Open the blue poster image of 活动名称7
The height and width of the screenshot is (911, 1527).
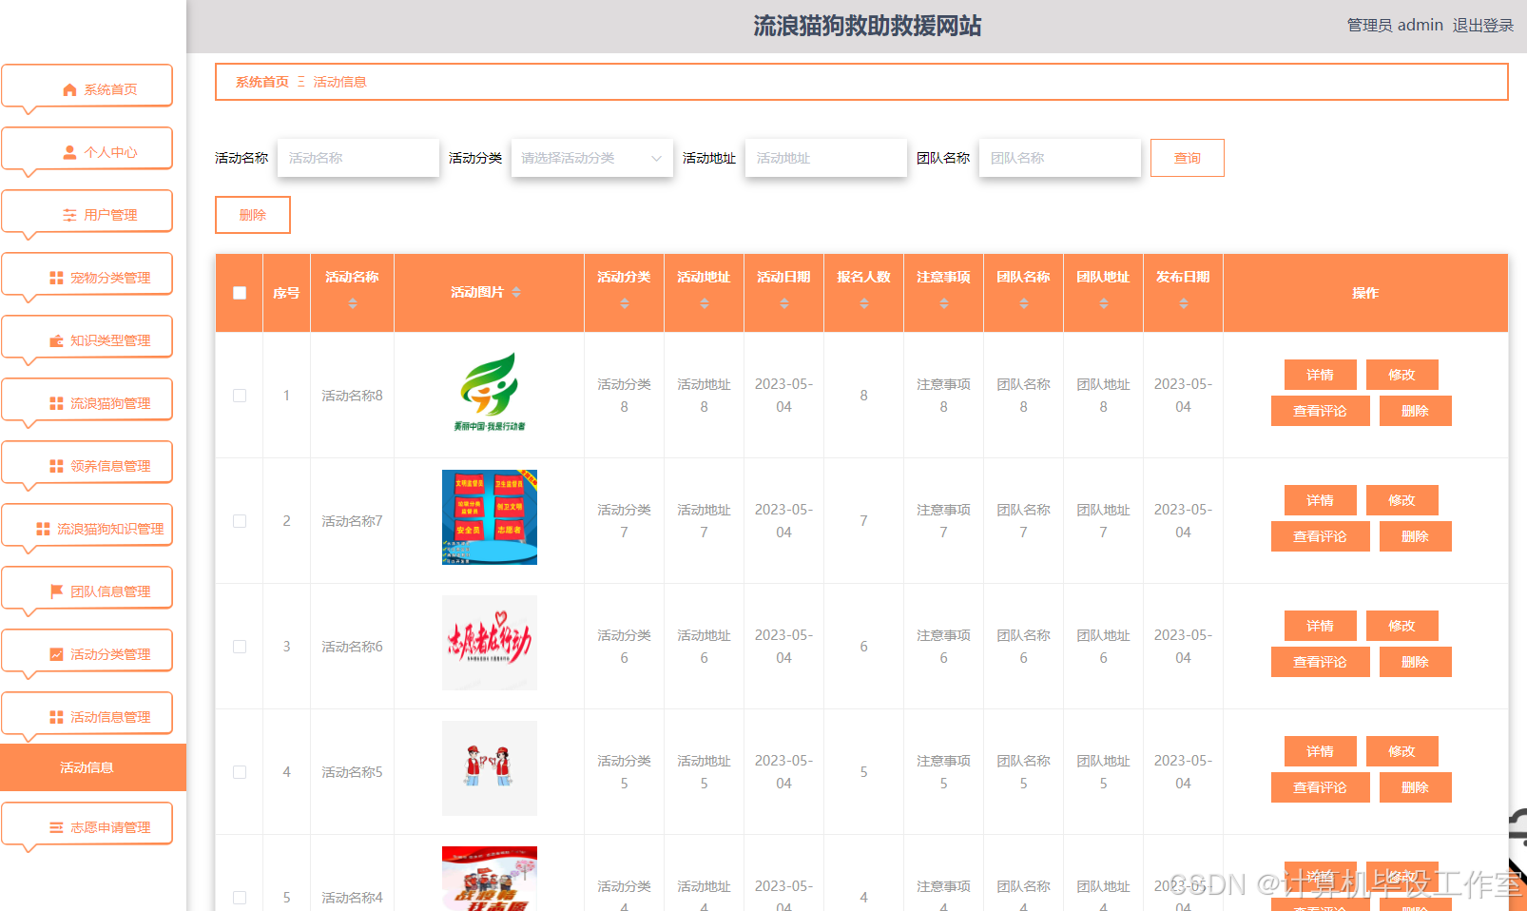tap(490, 517)
